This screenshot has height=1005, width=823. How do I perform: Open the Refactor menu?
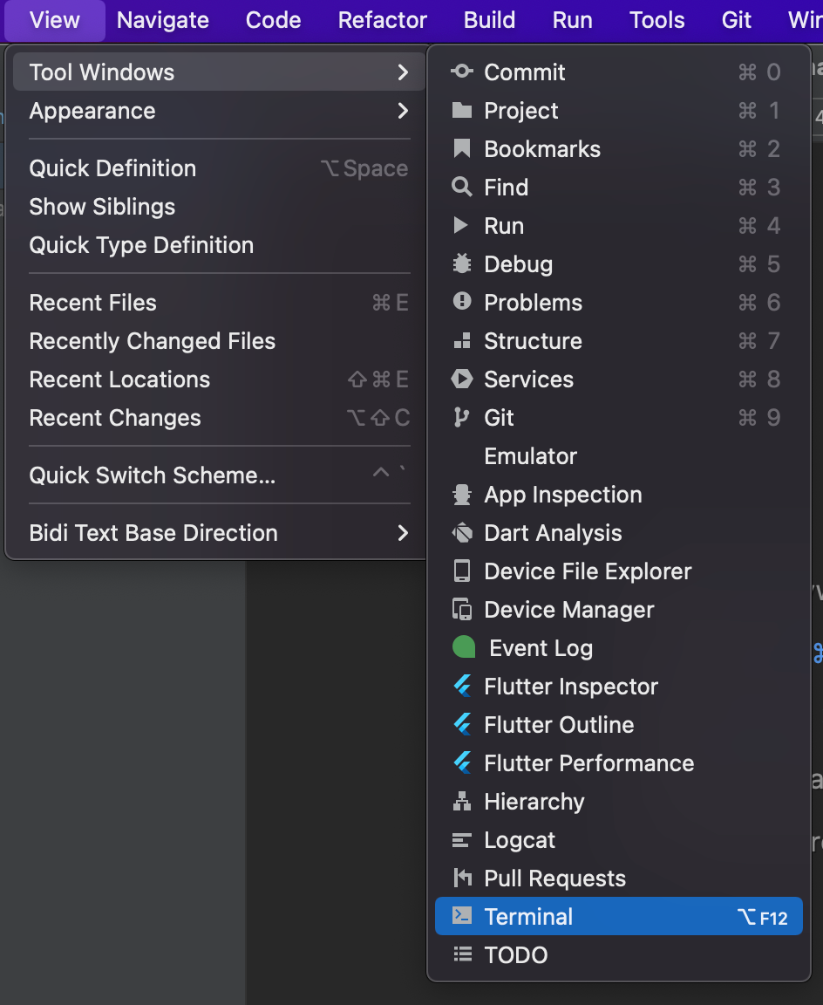click(383, 20)
